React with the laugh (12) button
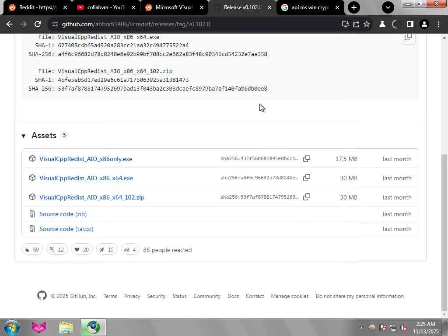Viewport: 448px width, 336px height. pos(57,249)
